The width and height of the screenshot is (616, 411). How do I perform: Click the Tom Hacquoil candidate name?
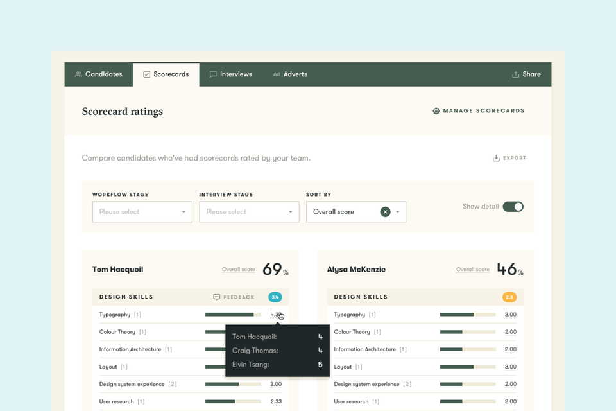118,270
